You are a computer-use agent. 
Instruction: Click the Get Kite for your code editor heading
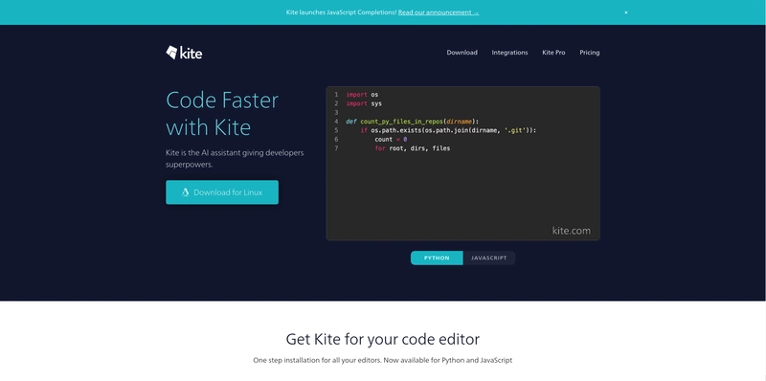tap(382, 339)
